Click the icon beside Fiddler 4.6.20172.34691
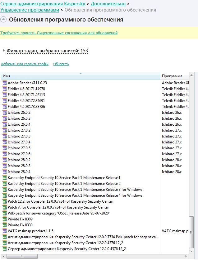 pyautogui.click(x=5, y=101)
